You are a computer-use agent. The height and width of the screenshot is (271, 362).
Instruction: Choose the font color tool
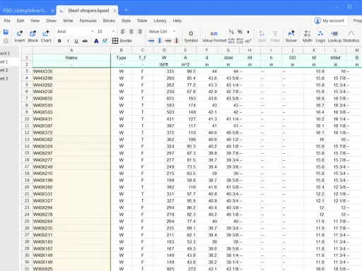[x=96, y=41]
